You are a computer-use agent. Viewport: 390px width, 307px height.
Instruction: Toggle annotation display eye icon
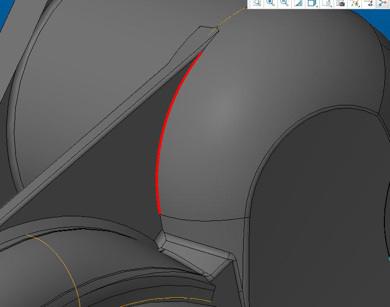tap(370, 4)
